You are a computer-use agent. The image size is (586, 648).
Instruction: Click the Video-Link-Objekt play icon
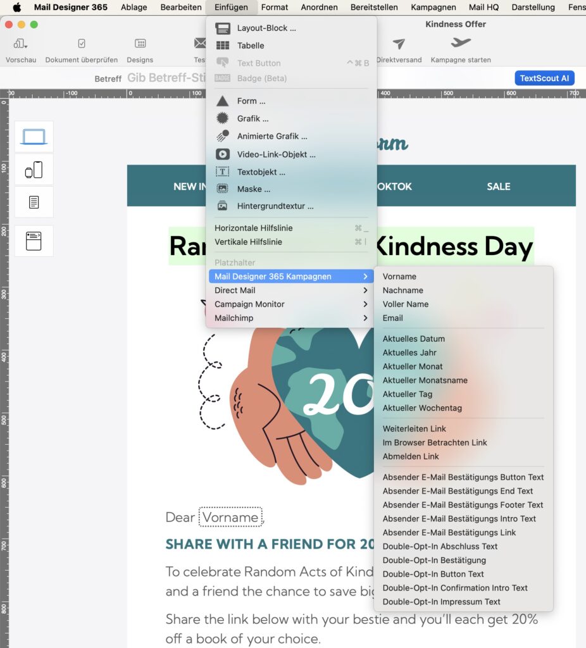click(222, 154)
